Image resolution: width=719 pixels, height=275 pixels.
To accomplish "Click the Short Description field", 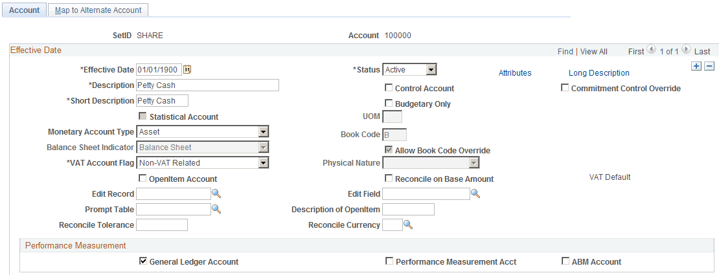I will (163, 101).
